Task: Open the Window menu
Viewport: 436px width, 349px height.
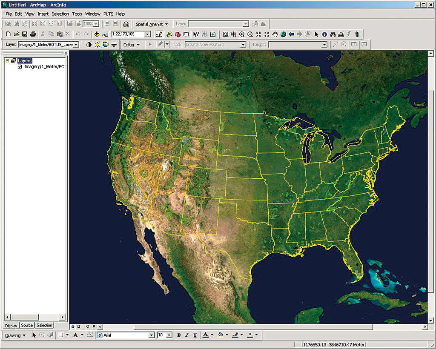Action: pos(92,14)
